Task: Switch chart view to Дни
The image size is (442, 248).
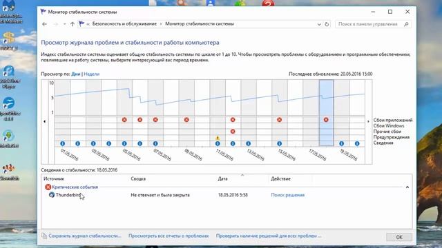Action: pyautogui.click(x=75, y=74)
